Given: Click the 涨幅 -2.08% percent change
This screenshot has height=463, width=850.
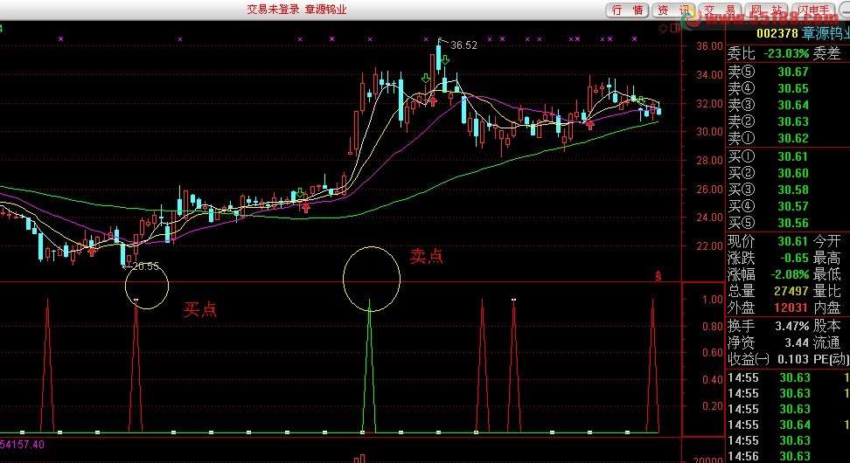Looking at the screenshot, I should (x=790, y=274).
